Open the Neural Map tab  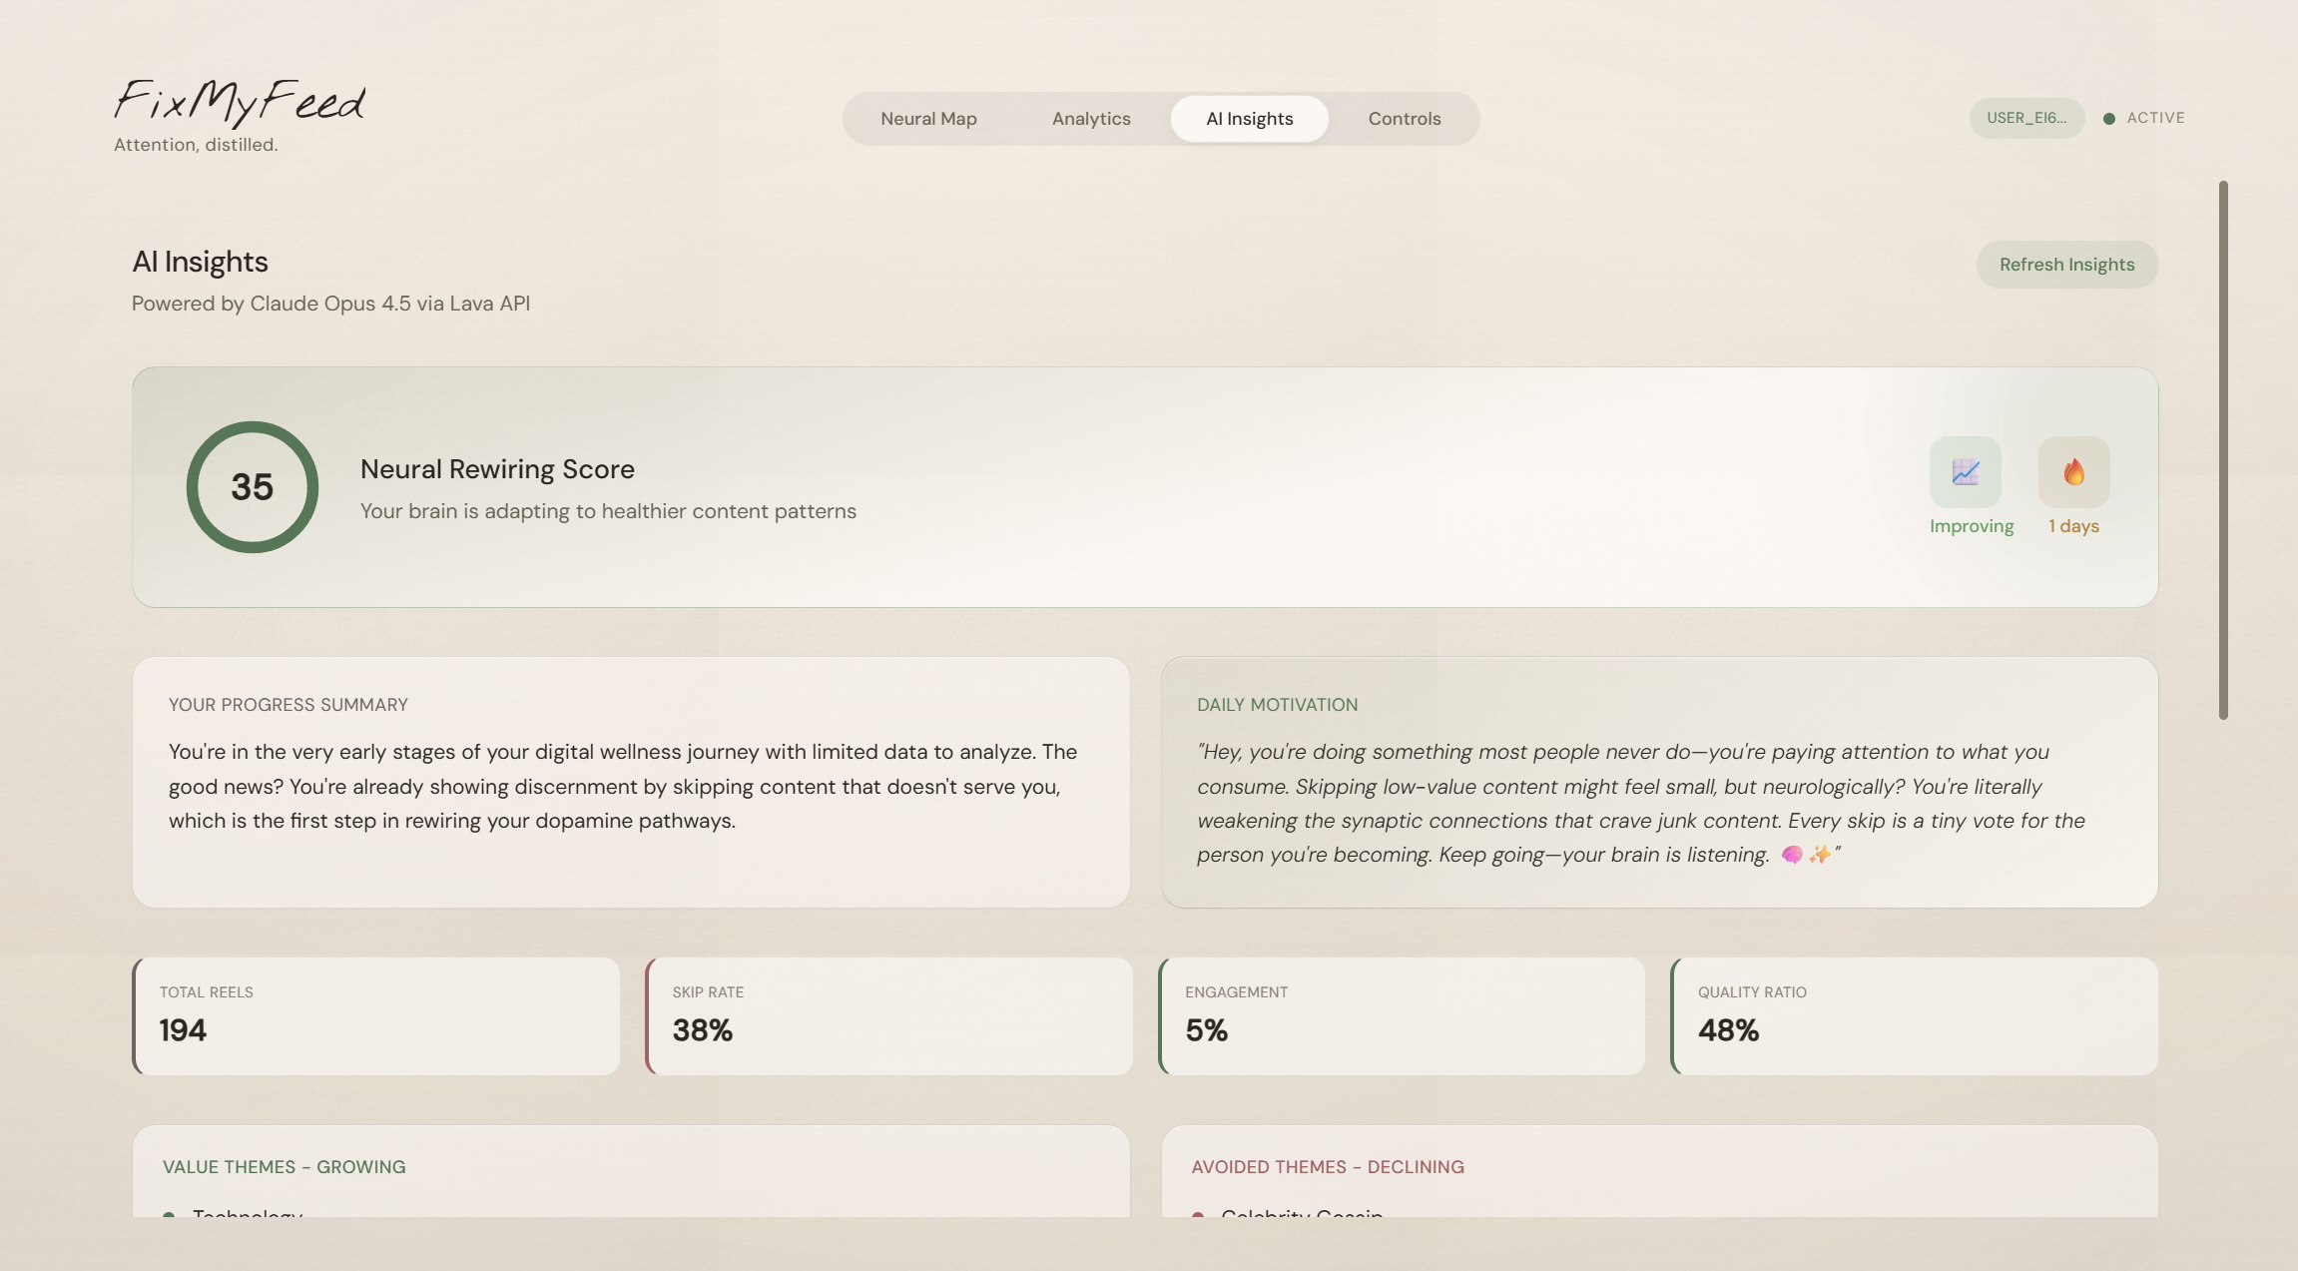(x=928, y=119)
